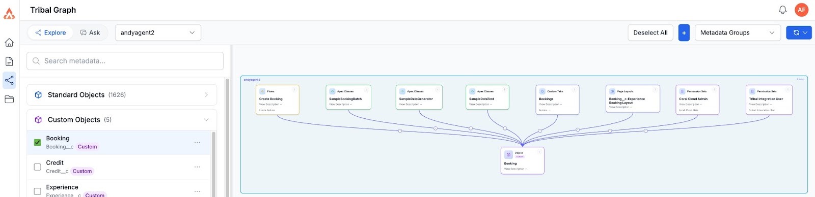The height and width of the screenshot is (197, 815).
Task: Click edge marker on Create Booking connection
Action: point(400,131)
